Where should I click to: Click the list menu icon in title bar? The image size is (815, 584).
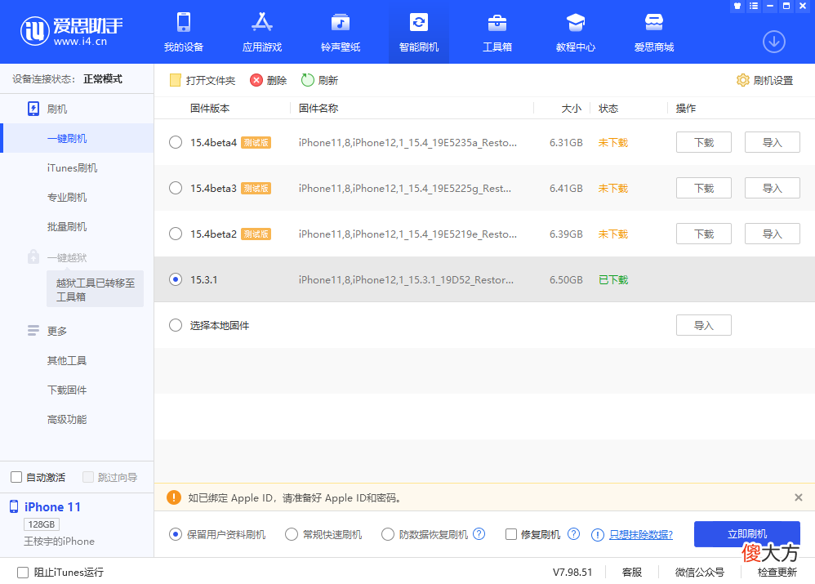754,6
